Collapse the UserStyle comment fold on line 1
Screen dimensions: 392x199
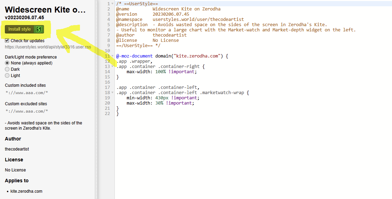point(112,4)
